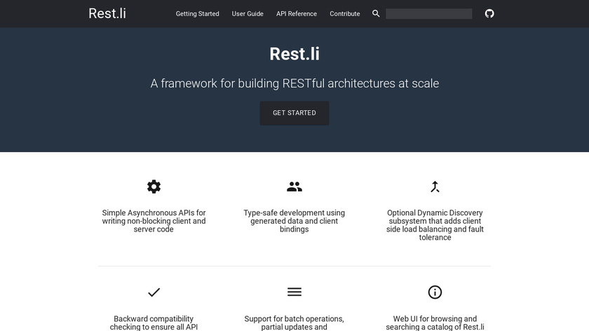Screen dimensions: 589x331
Task: Click the Optional Dynamic Discovery description
Action: [x=435, y=225]
